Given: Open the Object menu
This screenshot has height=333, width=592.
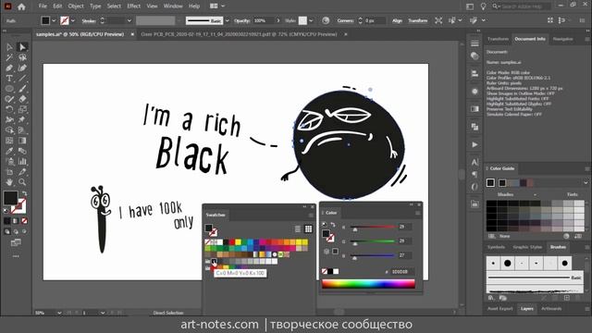Looking at the screenshot, I should click(76, 6).
